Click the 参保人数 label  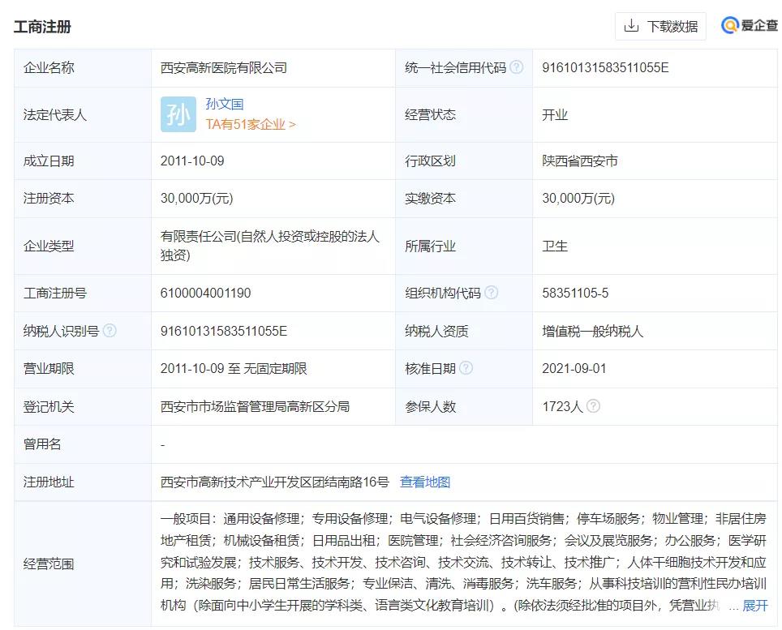click(431, 407)
